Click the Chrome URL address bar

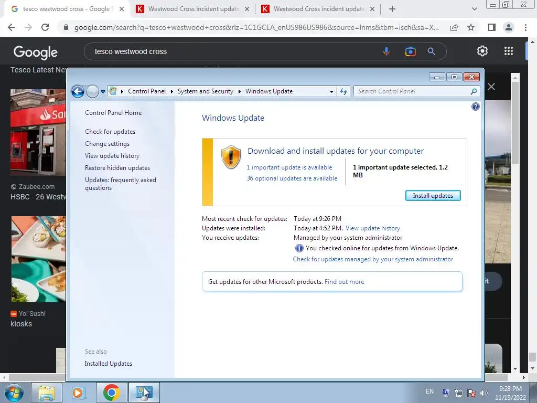tap(256, 27)
